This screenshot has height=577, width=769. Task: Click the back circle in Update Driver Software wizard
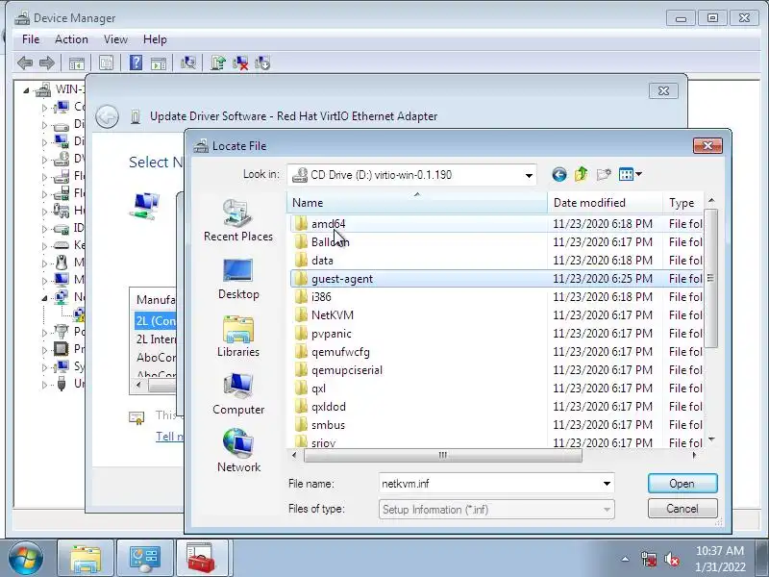click(107, 116)
